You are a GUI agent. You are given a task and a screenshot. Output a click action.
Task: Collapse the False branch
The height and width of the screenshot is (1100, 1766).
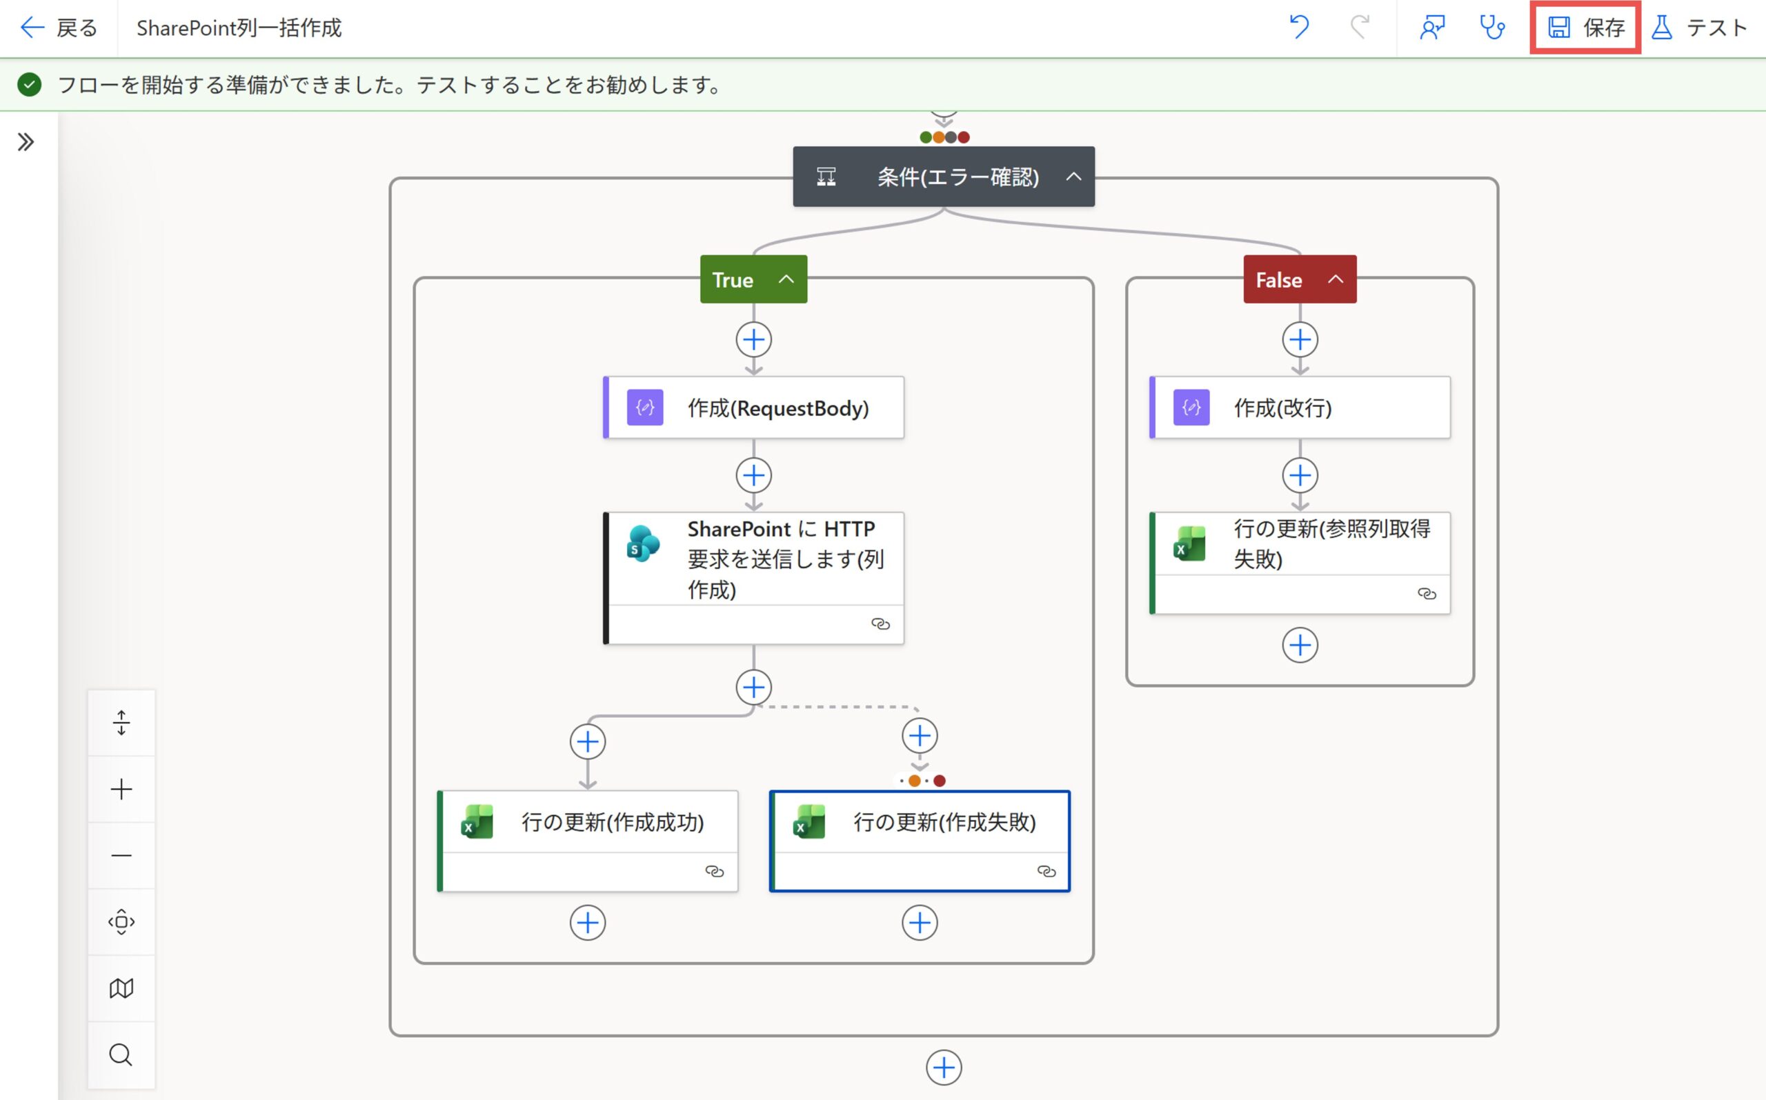1336,279
